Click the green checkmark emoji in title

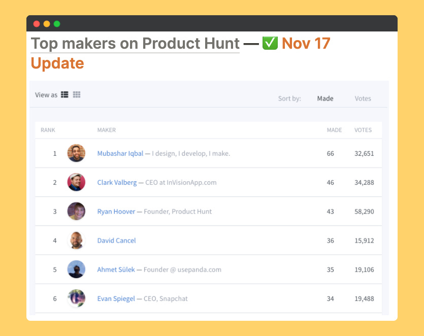(x=270, y=43)
